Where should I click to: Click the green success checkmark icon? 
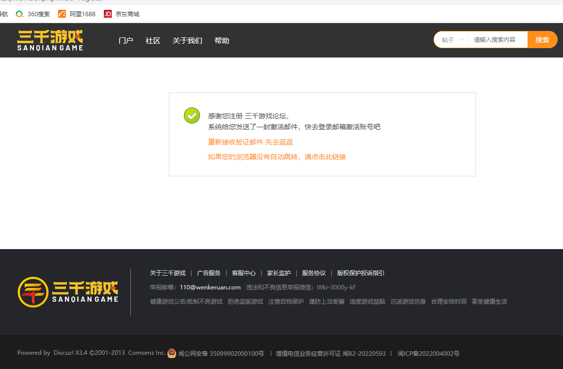pos(192,115)
